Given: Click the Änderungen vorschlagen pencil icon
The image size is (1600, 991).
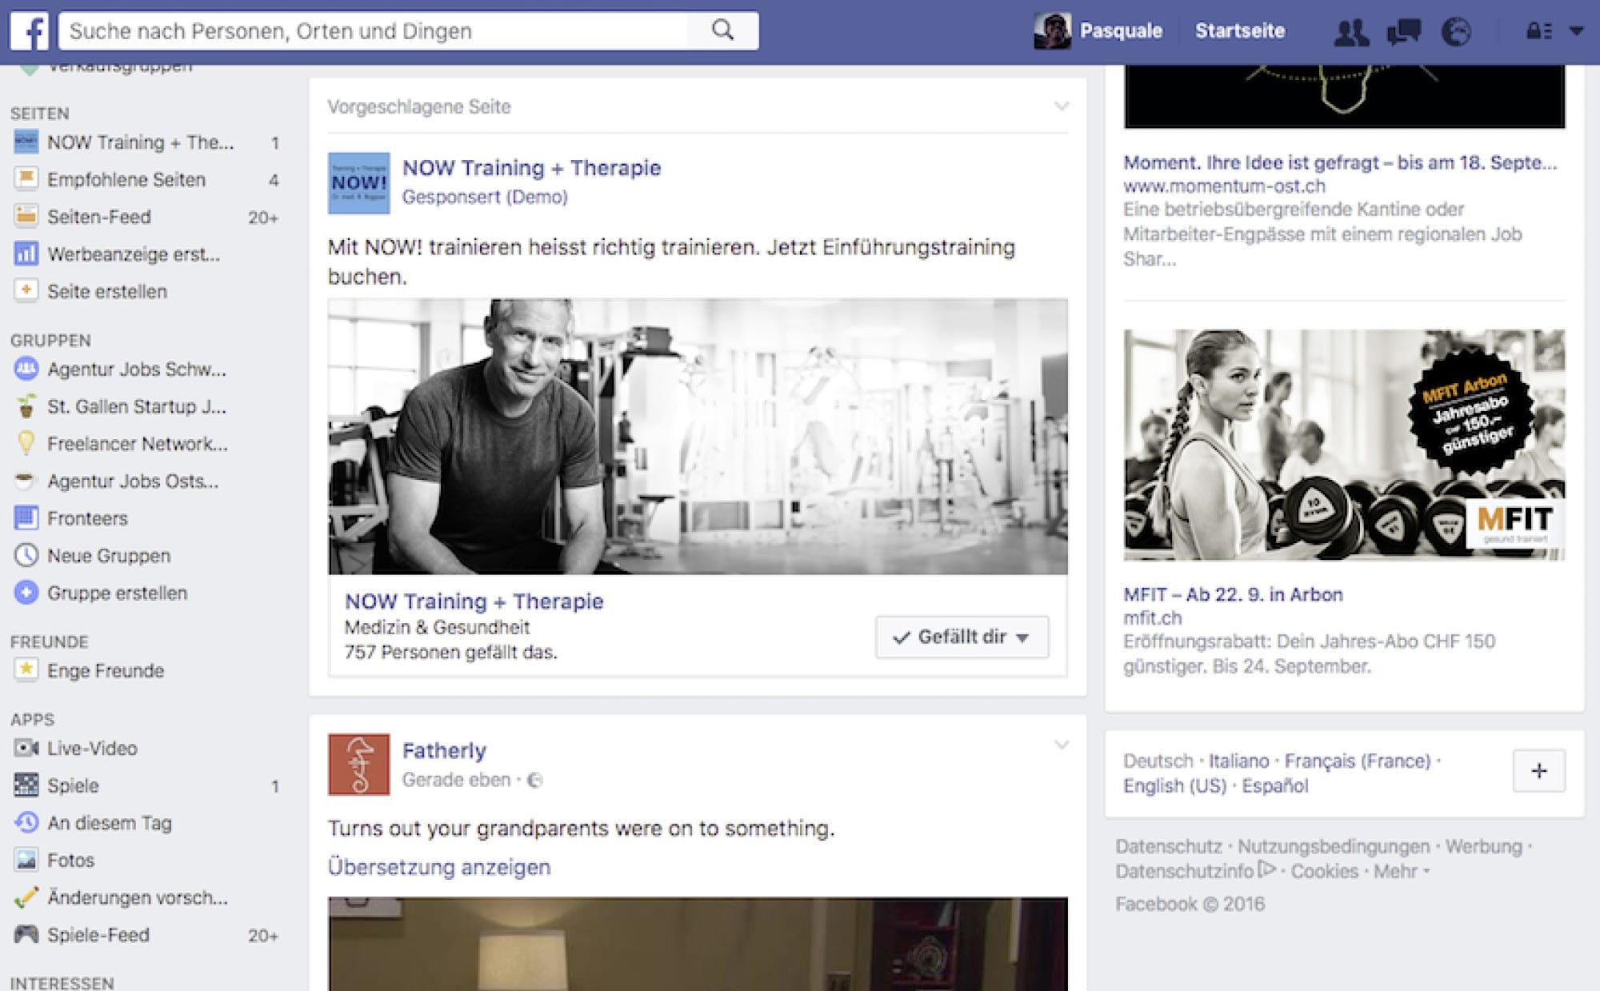Looking at the screenshot, I should point(26,897).
